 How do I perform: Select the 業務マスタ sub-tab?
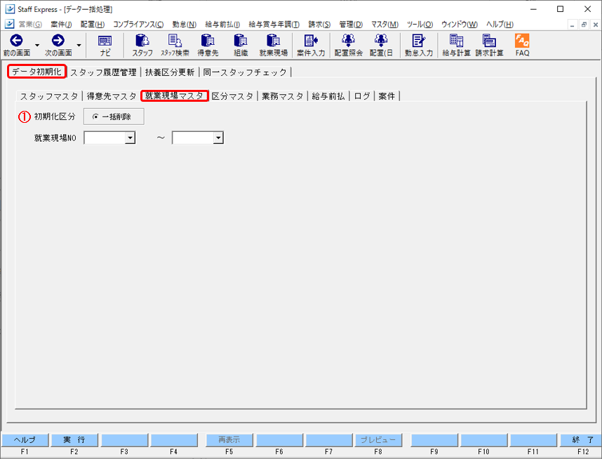tap(283, 96)
